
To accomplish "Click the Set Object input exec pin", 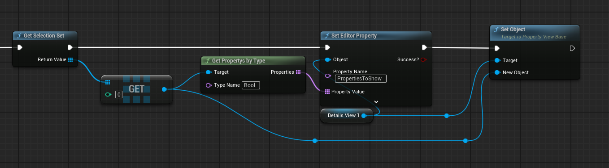I will coord(496,48).
